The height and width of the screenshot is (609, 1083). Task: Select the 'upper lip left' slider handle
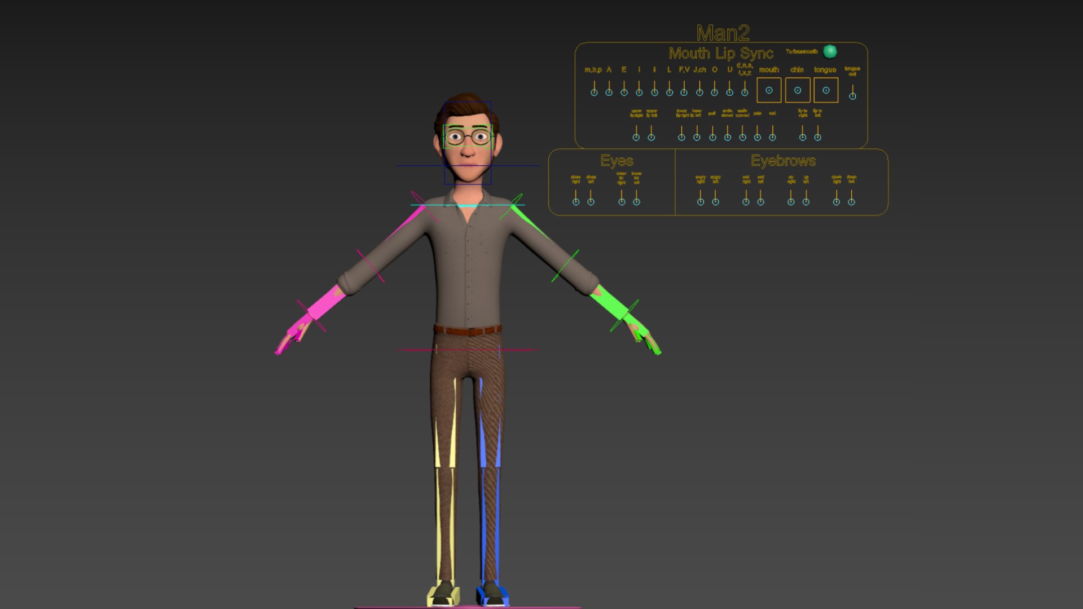pyautogui.click(x=651, y=137)
